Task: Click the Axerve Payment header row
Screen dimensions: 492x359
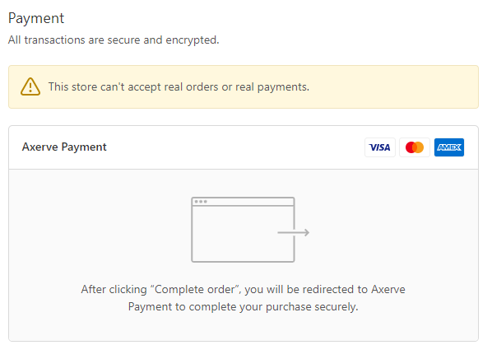Action: pyautogui.click(x=244, y=147)
